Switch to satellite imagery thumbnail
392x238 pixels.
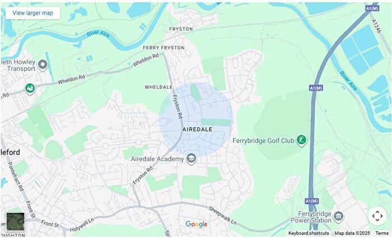click(x=16, y=222)
